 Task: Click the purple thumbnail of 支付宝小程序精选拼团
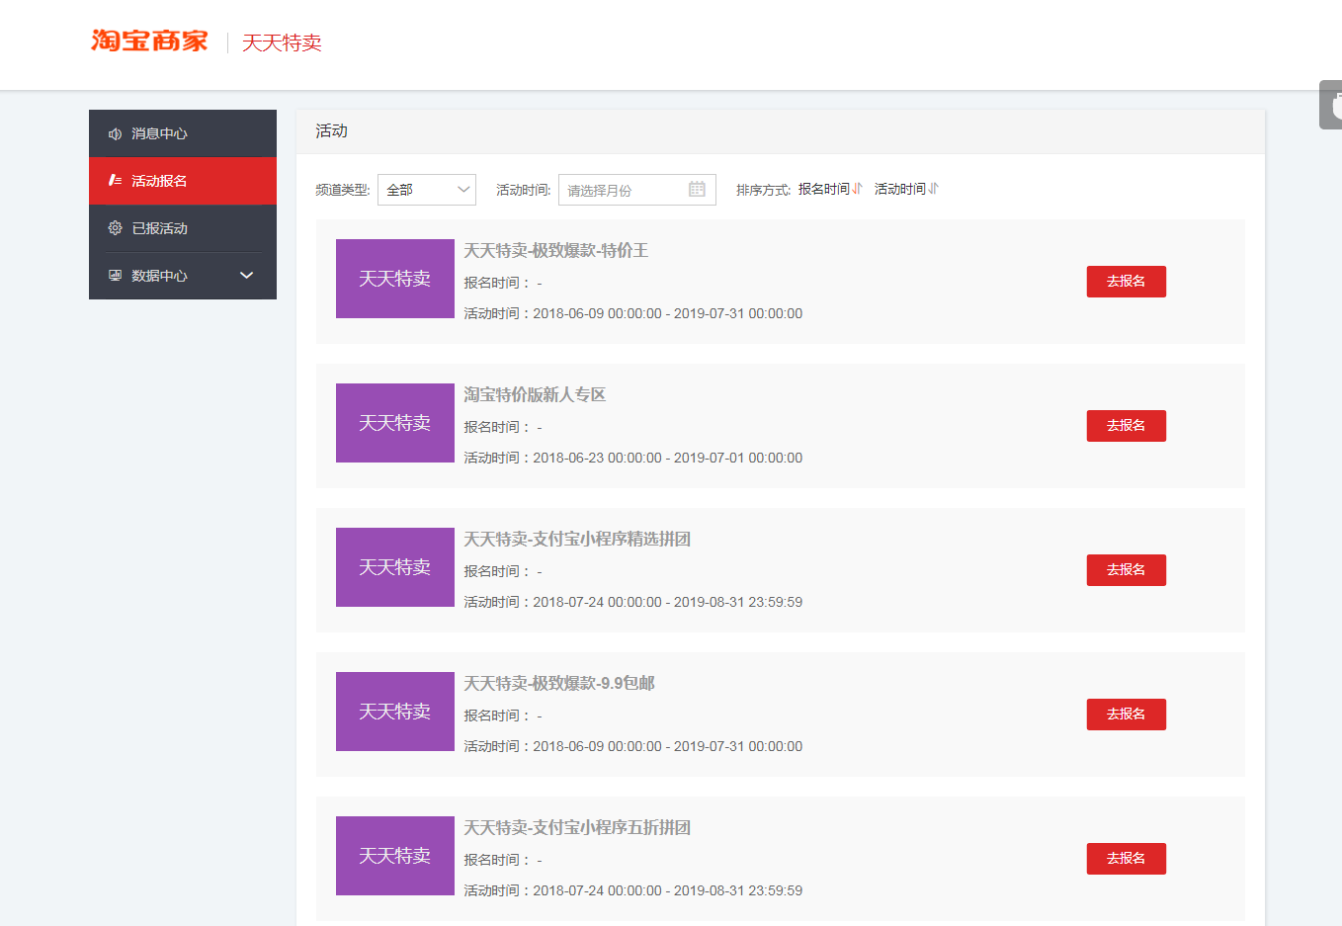(x=395, y=567)
